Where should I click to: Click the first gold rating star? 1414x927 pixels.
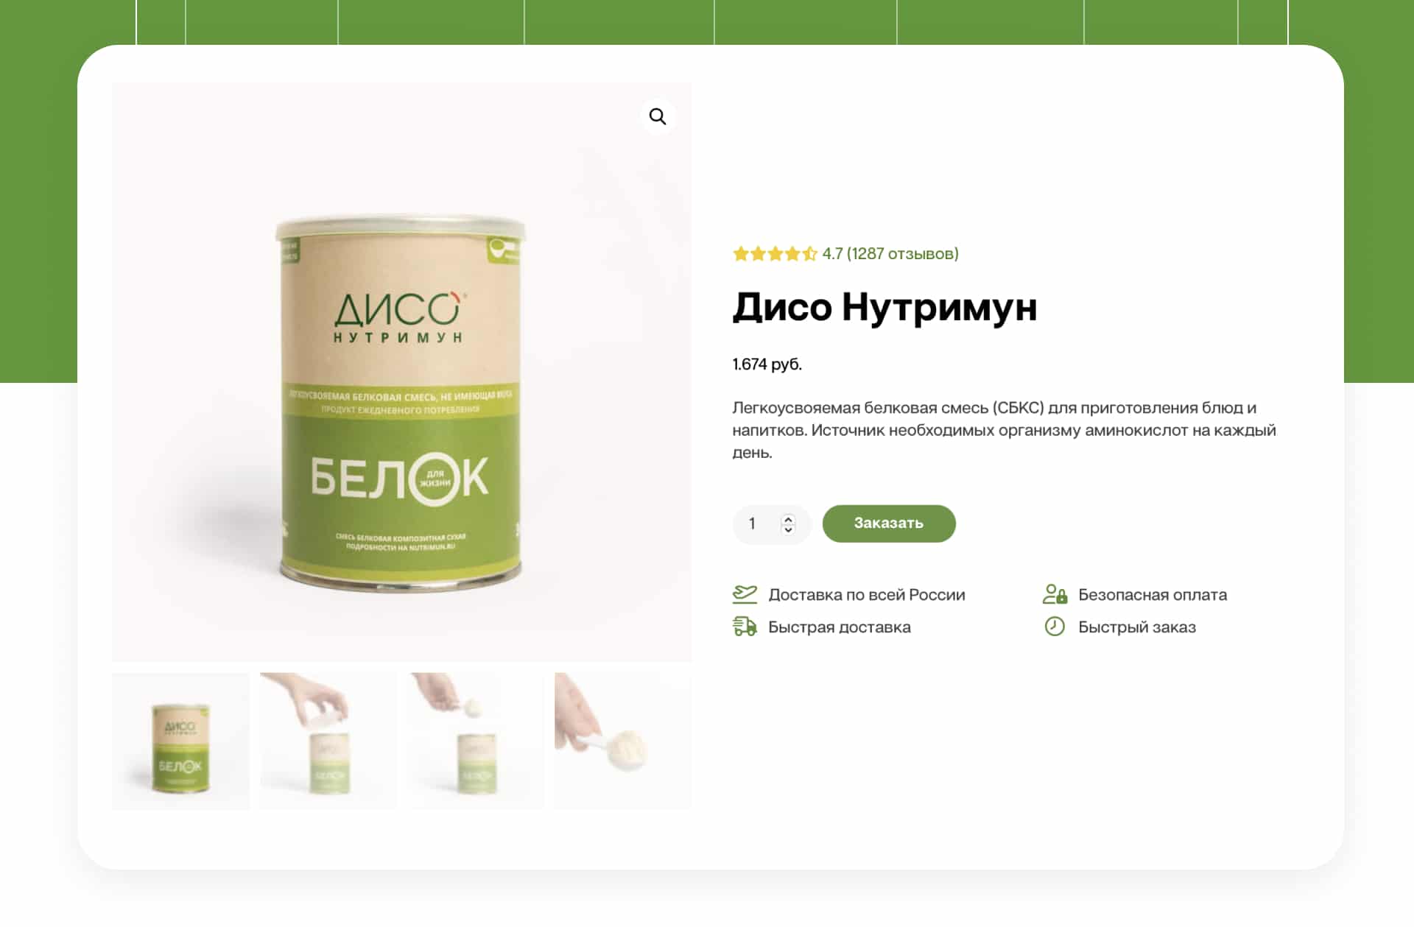741,254
